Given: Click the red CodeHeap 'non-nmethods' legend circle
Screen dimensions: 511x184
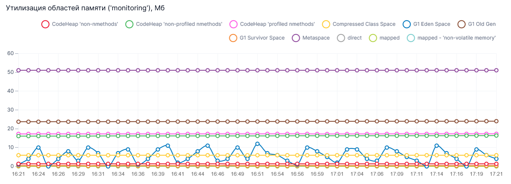Looking at the screenshot, I should (45, 24).
